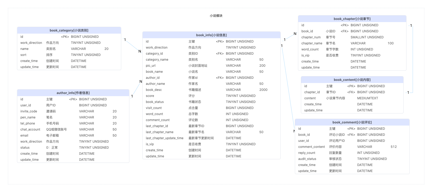Click book_id field in book_comment table
The width and height of the screenshot is (432, 192).
tap(352, 135)
